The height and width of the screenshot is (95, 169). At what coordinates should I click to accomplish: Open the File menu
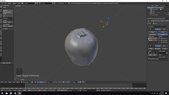tap(5, 3)
